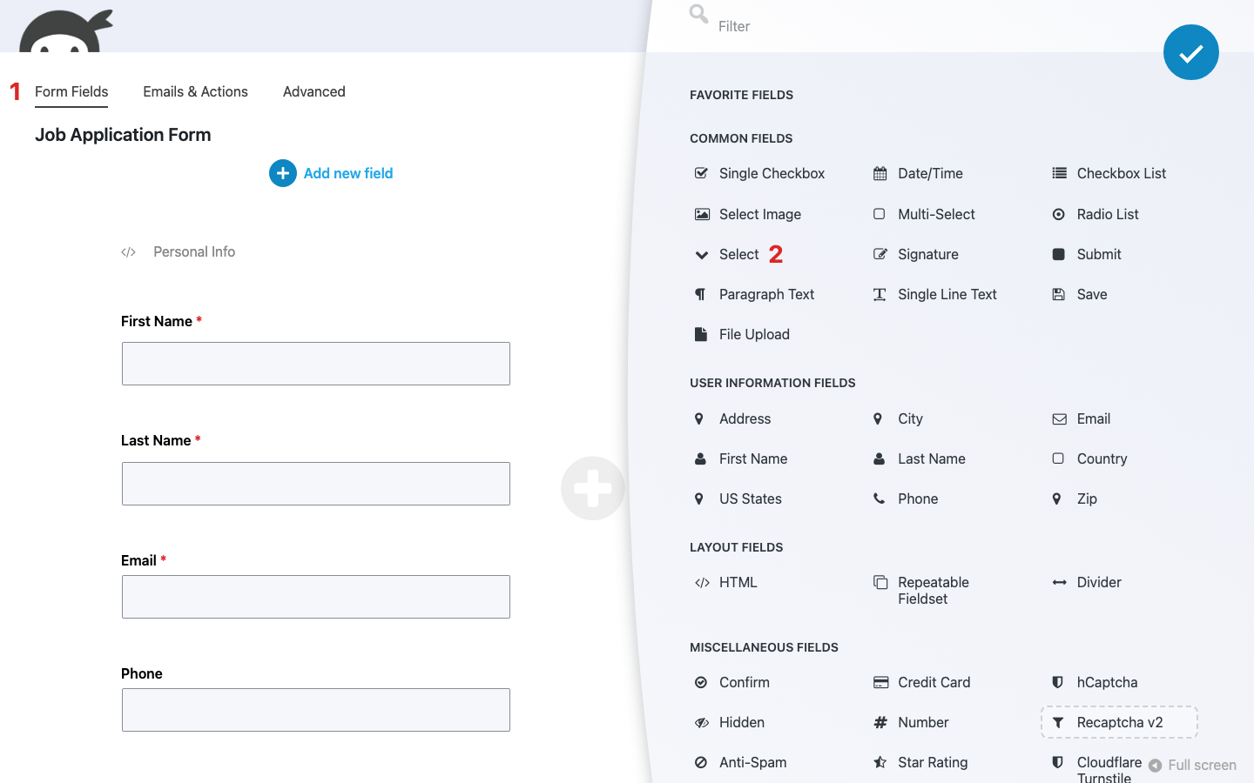Click the gray plus circle button
Screen dimensions: 1254x783
593,488
